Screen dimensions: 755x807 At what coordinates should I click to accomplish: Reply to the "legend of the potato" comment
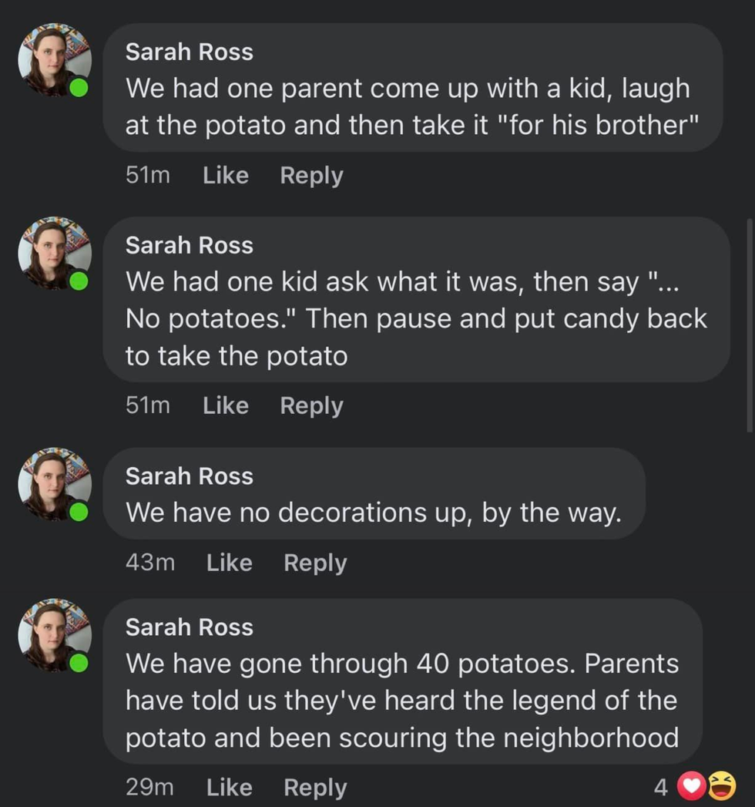[315, 787]
